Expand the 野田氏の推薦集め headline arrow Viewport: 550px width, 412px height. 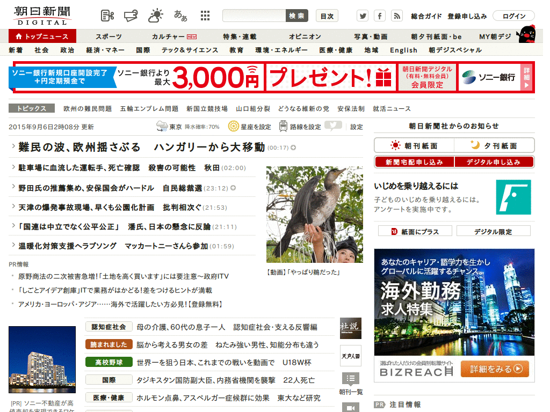click(x=13, y=187)
